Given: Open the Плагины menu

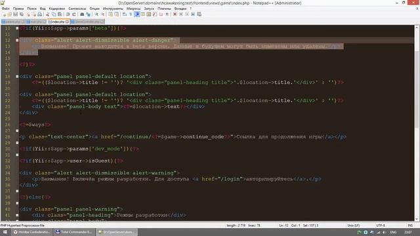Looking at the screenshot, I should point(164,9).
